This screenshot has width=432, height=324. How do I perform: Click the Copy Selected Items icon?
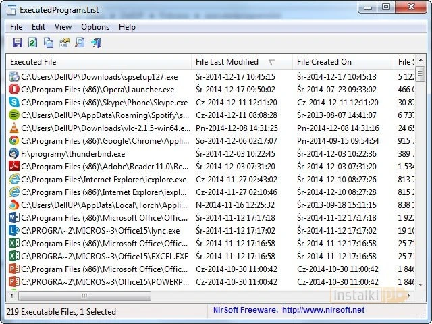pos(49,43)
